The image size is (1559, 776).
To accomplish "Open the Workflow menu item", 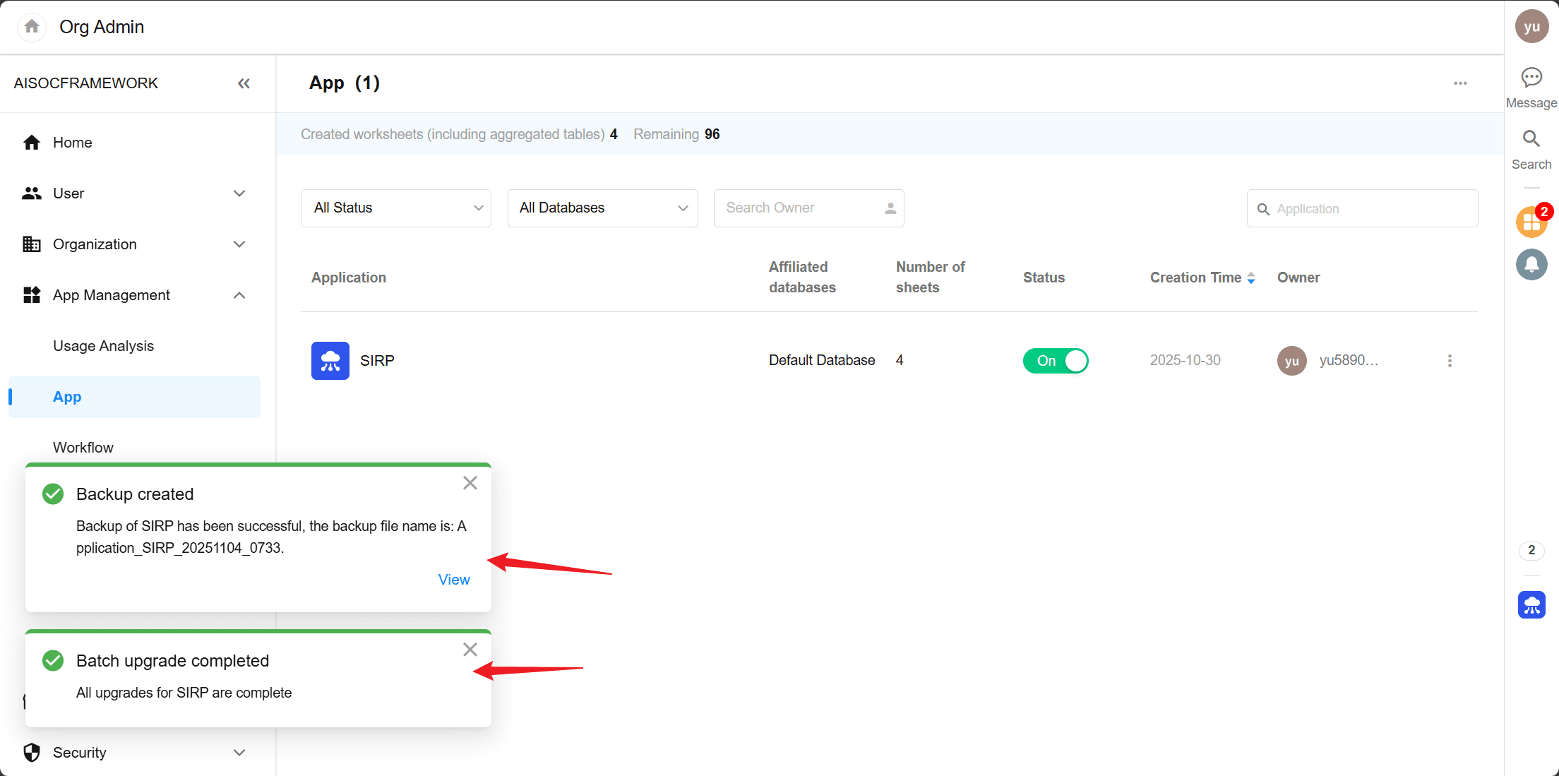I will point(83,448).
